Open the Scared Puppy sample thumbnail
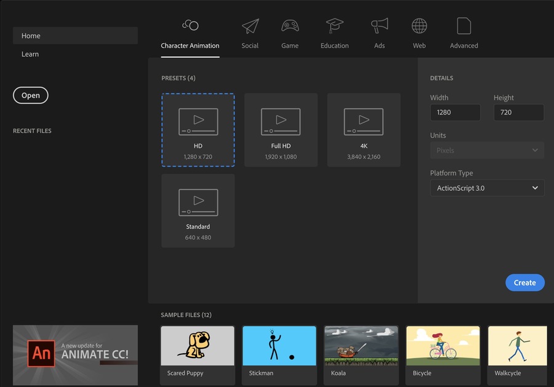The image size is (554, 387). coord(198,346)
